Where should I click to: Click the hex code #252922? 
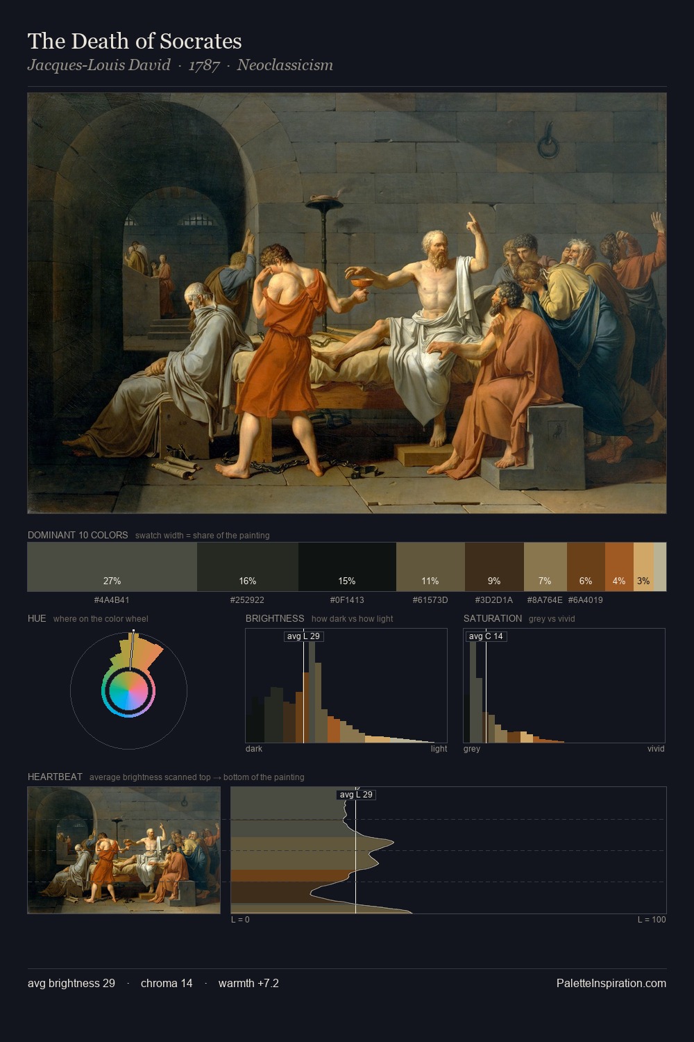click(x=247, y=600)
